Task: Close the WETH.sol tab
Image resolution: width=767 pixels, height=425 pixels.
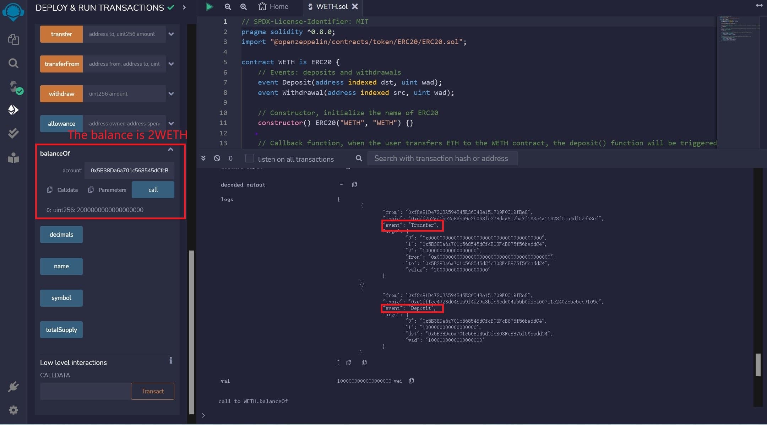Action: click(355, 6)
